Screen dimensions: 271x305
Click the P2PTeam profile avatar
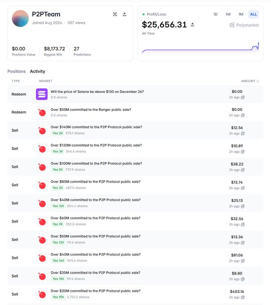20,18
